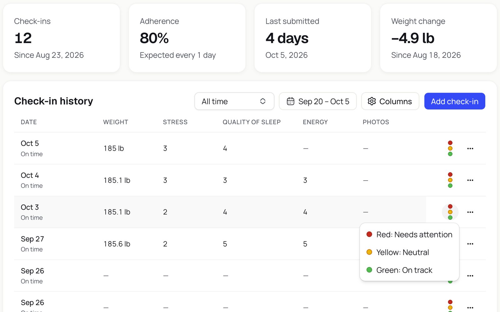Click the Weight change −4.9 lb card
Screen dimensions: 500x312
[x=438, y=38]
